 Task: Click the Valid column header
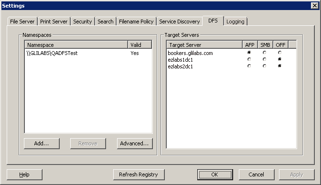click(x=140, y=44)
